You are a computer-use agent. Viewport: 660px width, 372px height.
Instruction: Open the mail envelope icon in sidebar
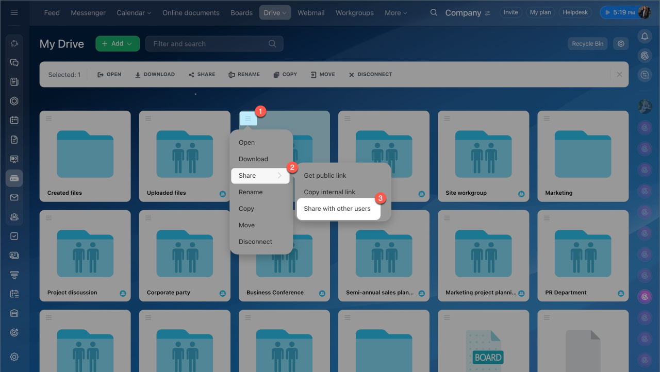coord(14,197)
